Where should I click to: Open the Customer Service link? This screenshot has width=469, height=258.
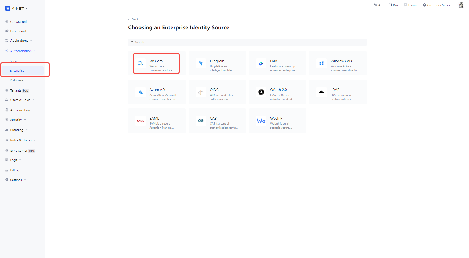click(x=438, y=5)
